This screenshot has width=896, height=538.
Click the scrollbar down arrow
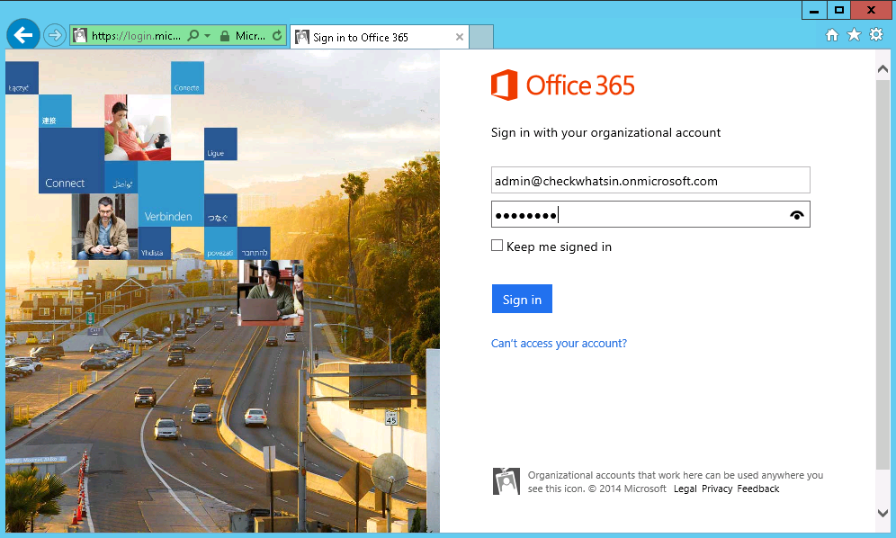click(883, 513)
